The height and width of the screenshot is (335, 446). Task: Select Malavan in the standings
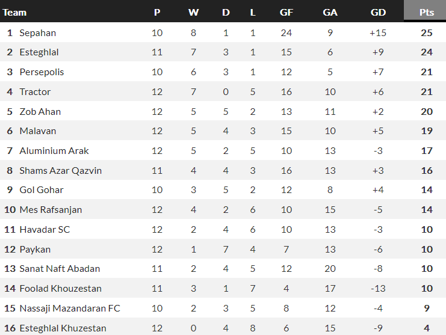pyautogui.click(x=37, y=131)
